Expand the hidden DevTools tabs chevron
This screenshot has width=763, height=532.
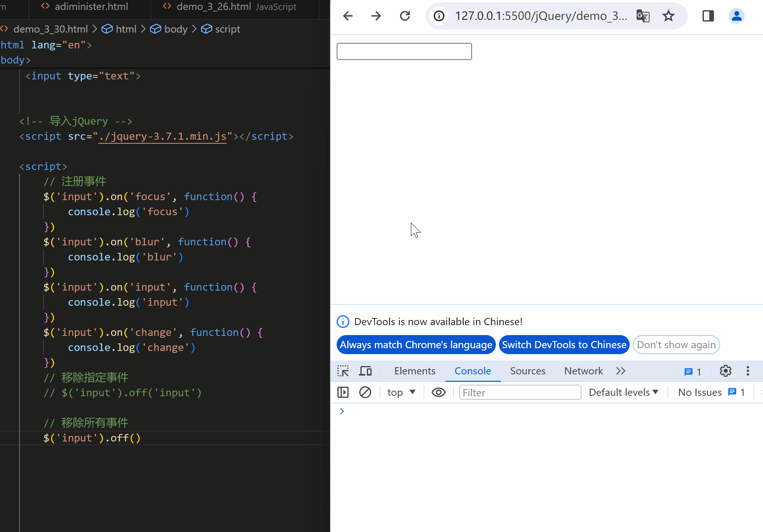pos(621,371)
